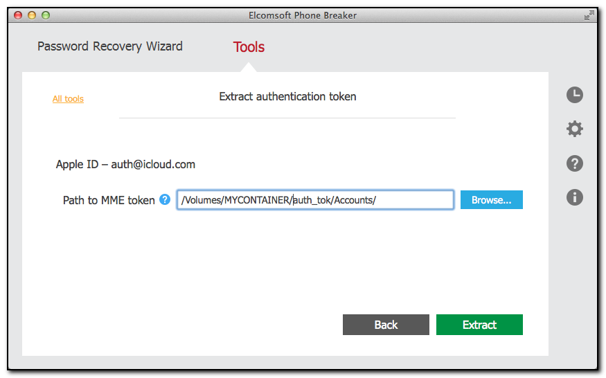Select the Tools tab

(x=249, y=47)
